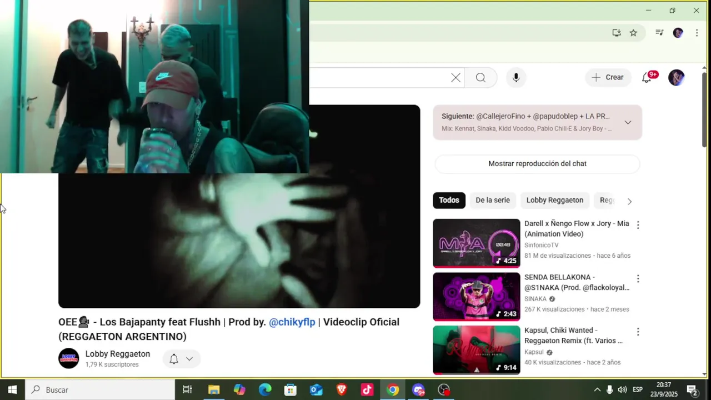
Task: Open Chrome three-dot menu
Action: tap(697, 33)
